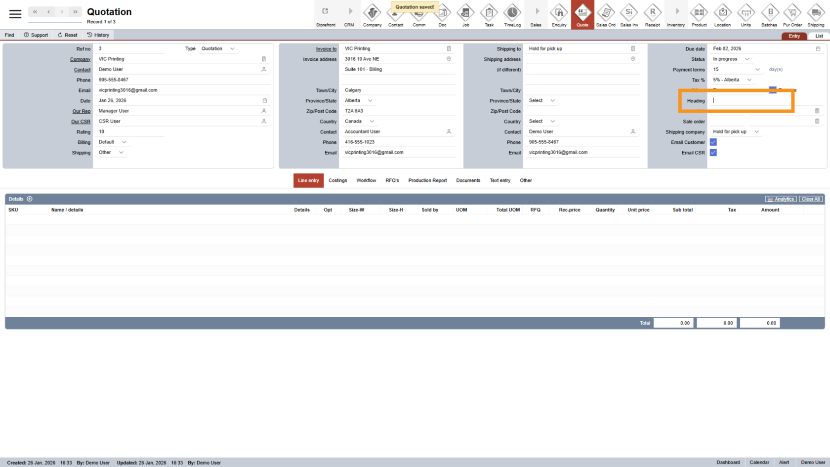This screenshot has height=467, width=830.
Task: Open the Due date calendar picker icon
Action: click(x=818, y=49)
